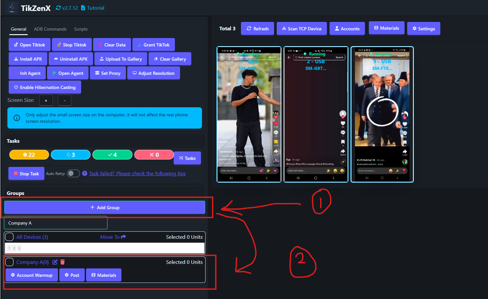This screenshot has height=299, width=488.
Task: Click Enable Hibernation Casting button
Action: pyautogui.click(x=45, y=87)
